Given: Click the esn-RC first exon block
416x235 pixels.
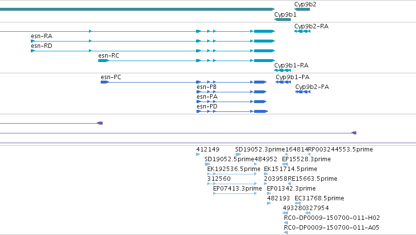Looking at the screenshot, I should tap(103, 61).
